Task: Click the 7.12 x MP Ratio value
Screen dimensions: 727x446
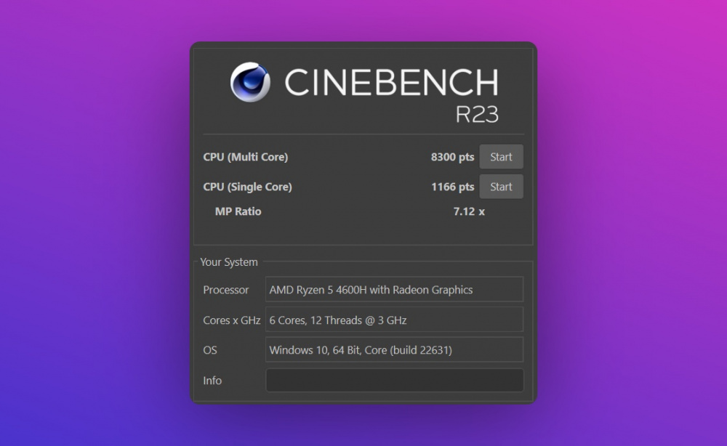Action: (469, 211)
